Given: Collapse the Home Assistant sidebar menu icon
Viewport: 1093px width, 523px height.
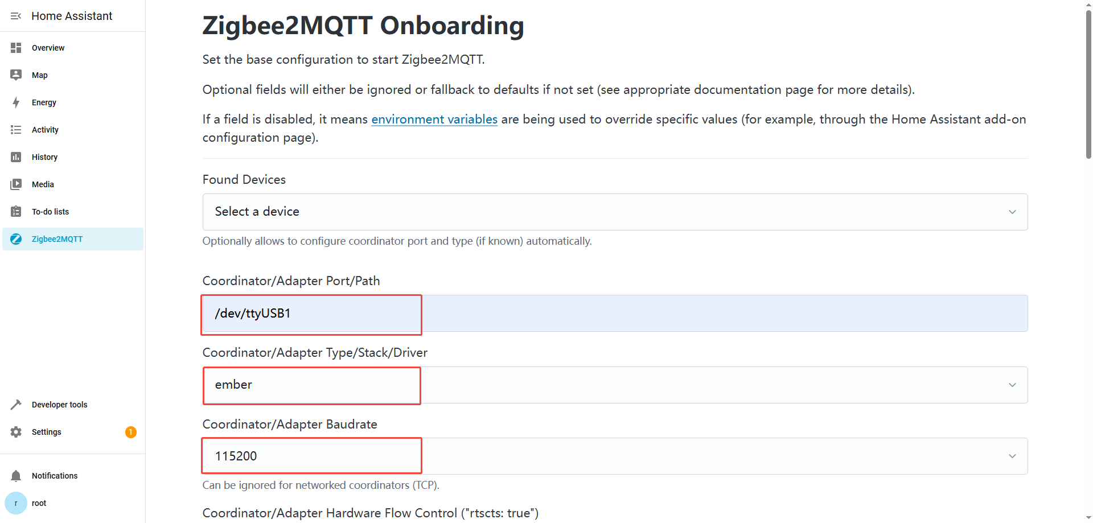Looking at the screenshot, I should coord(16,16).
